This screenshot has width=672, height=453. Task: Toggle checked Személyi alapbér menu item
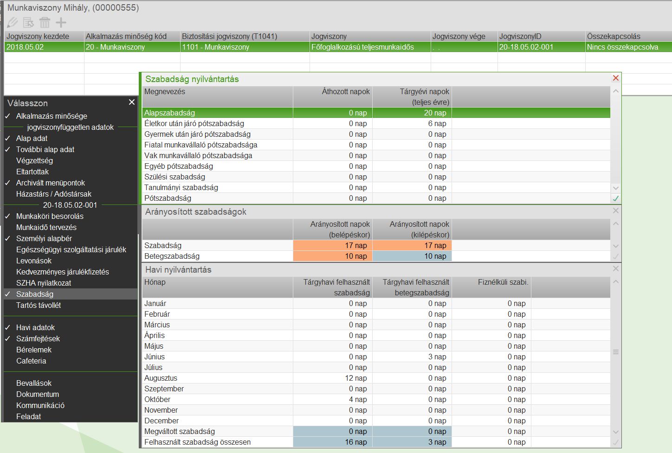(x=44, y=238)
